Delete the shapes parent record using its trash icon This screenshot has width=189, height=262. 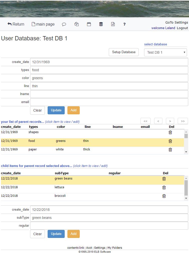(170, 132)
